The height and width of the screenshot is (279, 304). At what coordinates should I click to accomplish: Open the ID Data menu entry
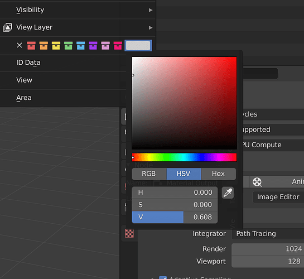click(x=63, y=62)
